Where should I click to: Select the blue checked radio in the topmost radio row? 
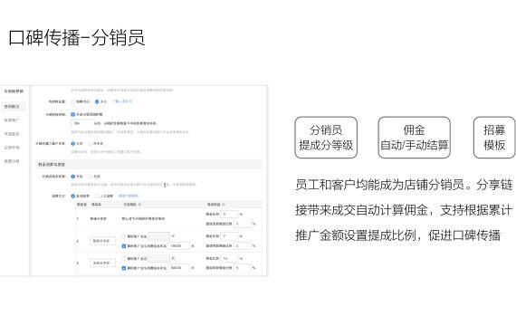97,101
